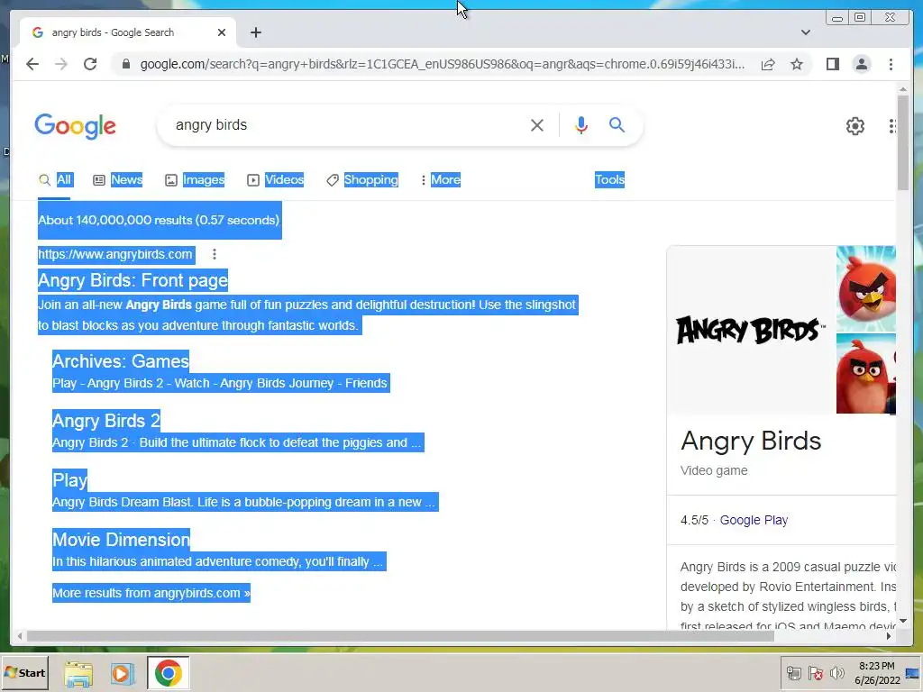Open a new tab with plus button

point(255,32)
